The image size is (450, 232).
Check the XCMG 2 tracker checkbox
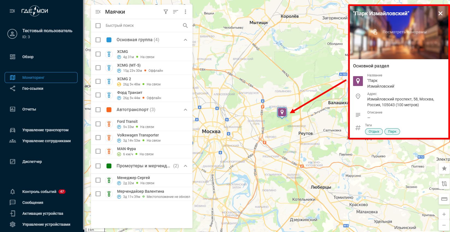tap(98, 81)
